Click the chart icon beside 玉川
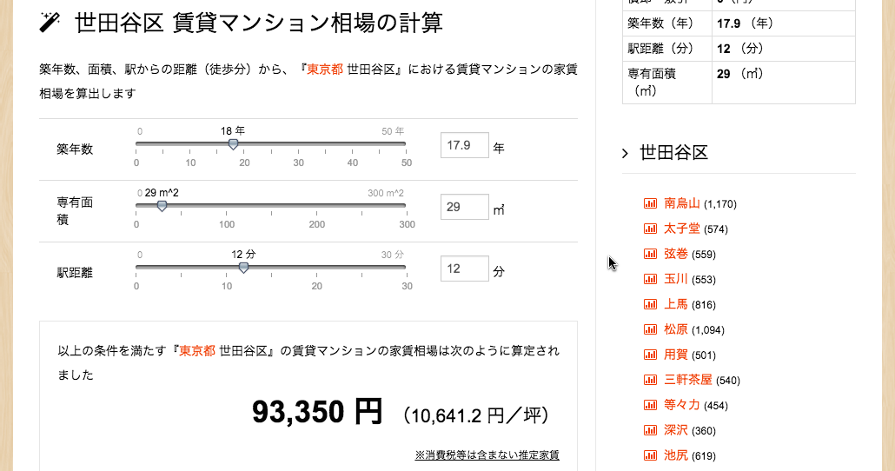Screen dimensions: 895x471 [650, 279]
